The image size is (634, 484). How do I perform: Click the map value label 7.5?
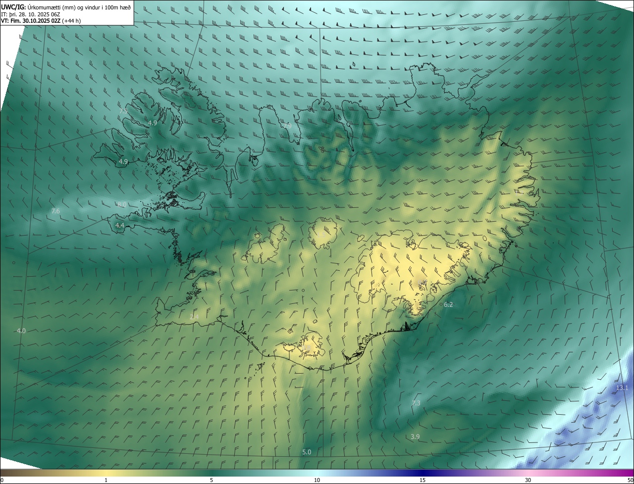click(x=123, y=111)
